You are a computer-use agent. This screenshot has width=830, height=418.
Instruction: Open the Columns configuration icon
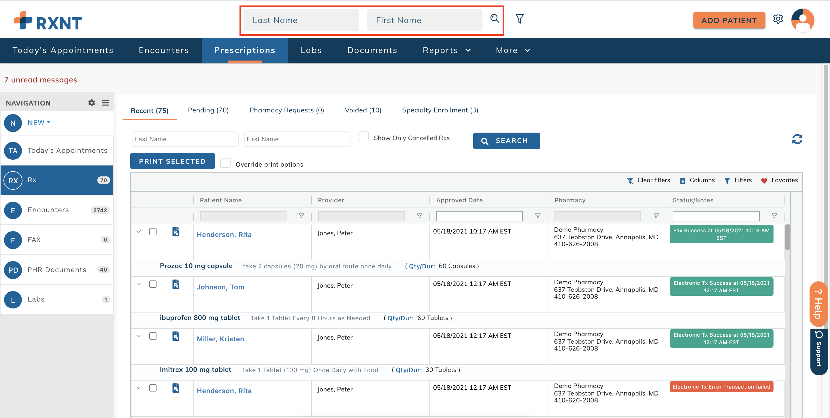coord(682,180)
